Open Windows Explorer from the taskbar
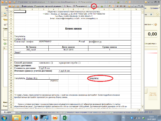This screenshot has width=161, height=121. coord(16,118)
